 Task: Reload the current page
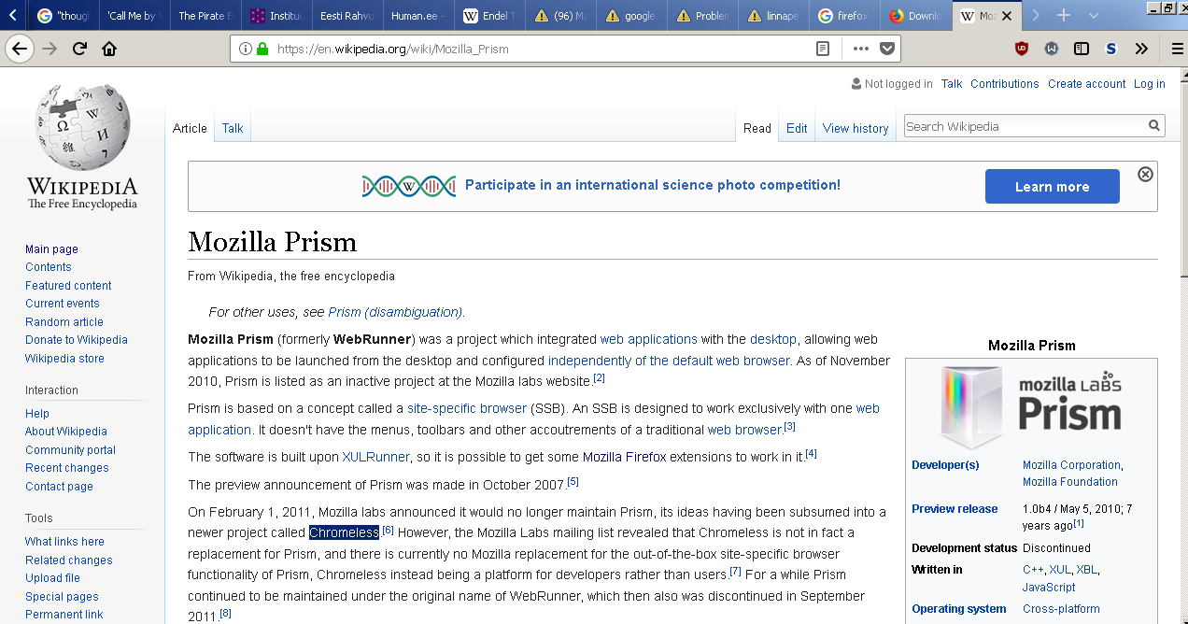79,49
